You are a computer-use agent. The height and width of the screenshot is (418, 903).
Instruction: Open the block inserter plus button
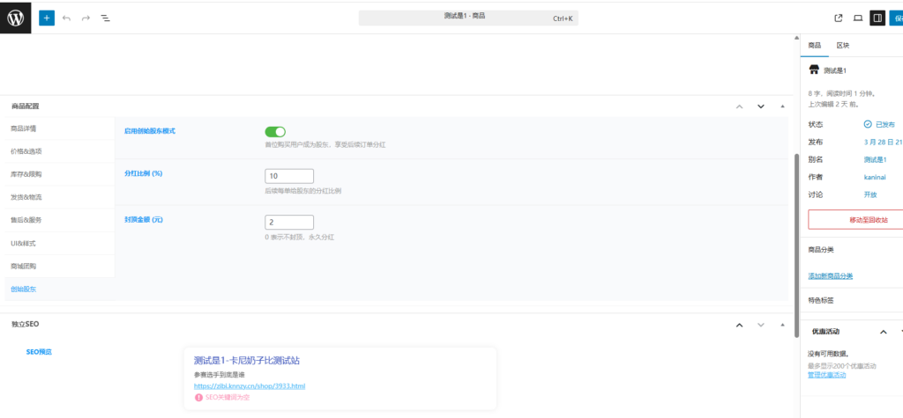point(47,18)
